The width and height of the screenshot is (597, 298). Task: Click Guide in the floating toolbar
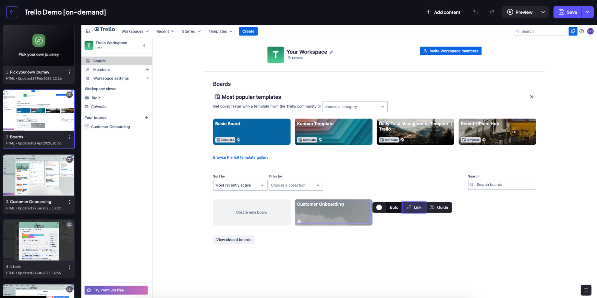[439, 207]
